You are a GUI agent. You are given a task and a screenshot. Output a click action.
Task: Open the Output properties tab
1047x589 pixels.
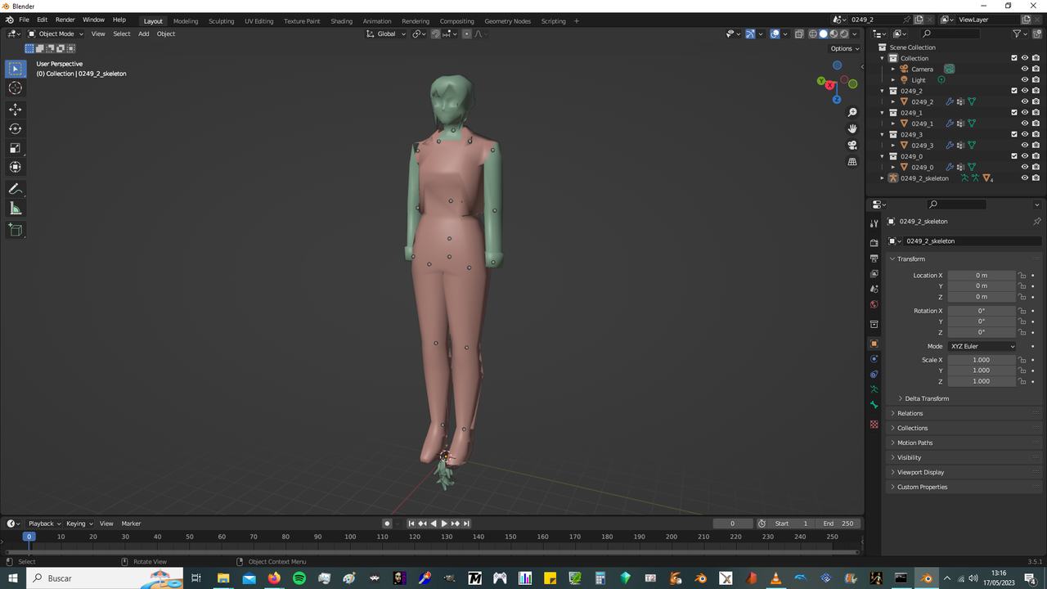(x=874, y=259)
